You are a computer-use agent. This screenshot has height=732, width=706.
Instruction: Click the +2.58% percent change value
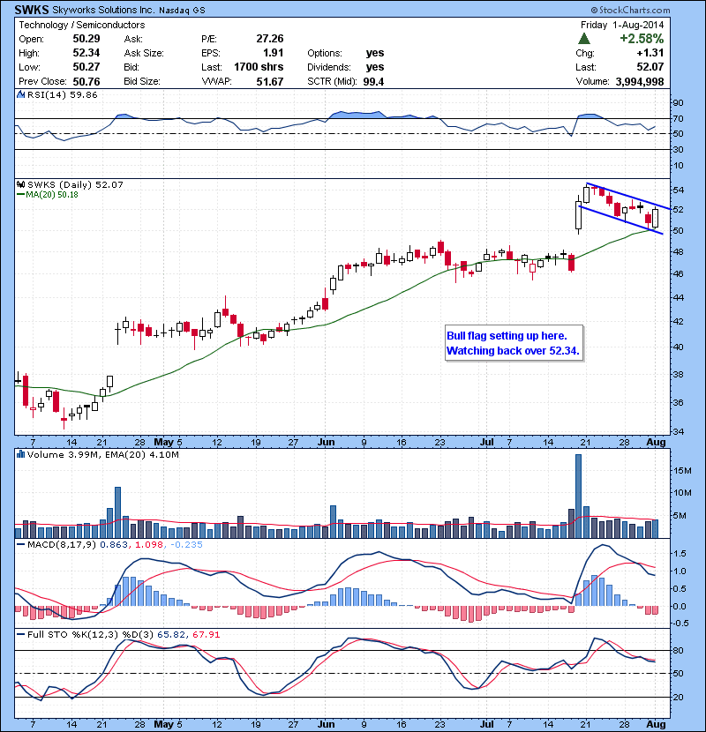[642, 39]
